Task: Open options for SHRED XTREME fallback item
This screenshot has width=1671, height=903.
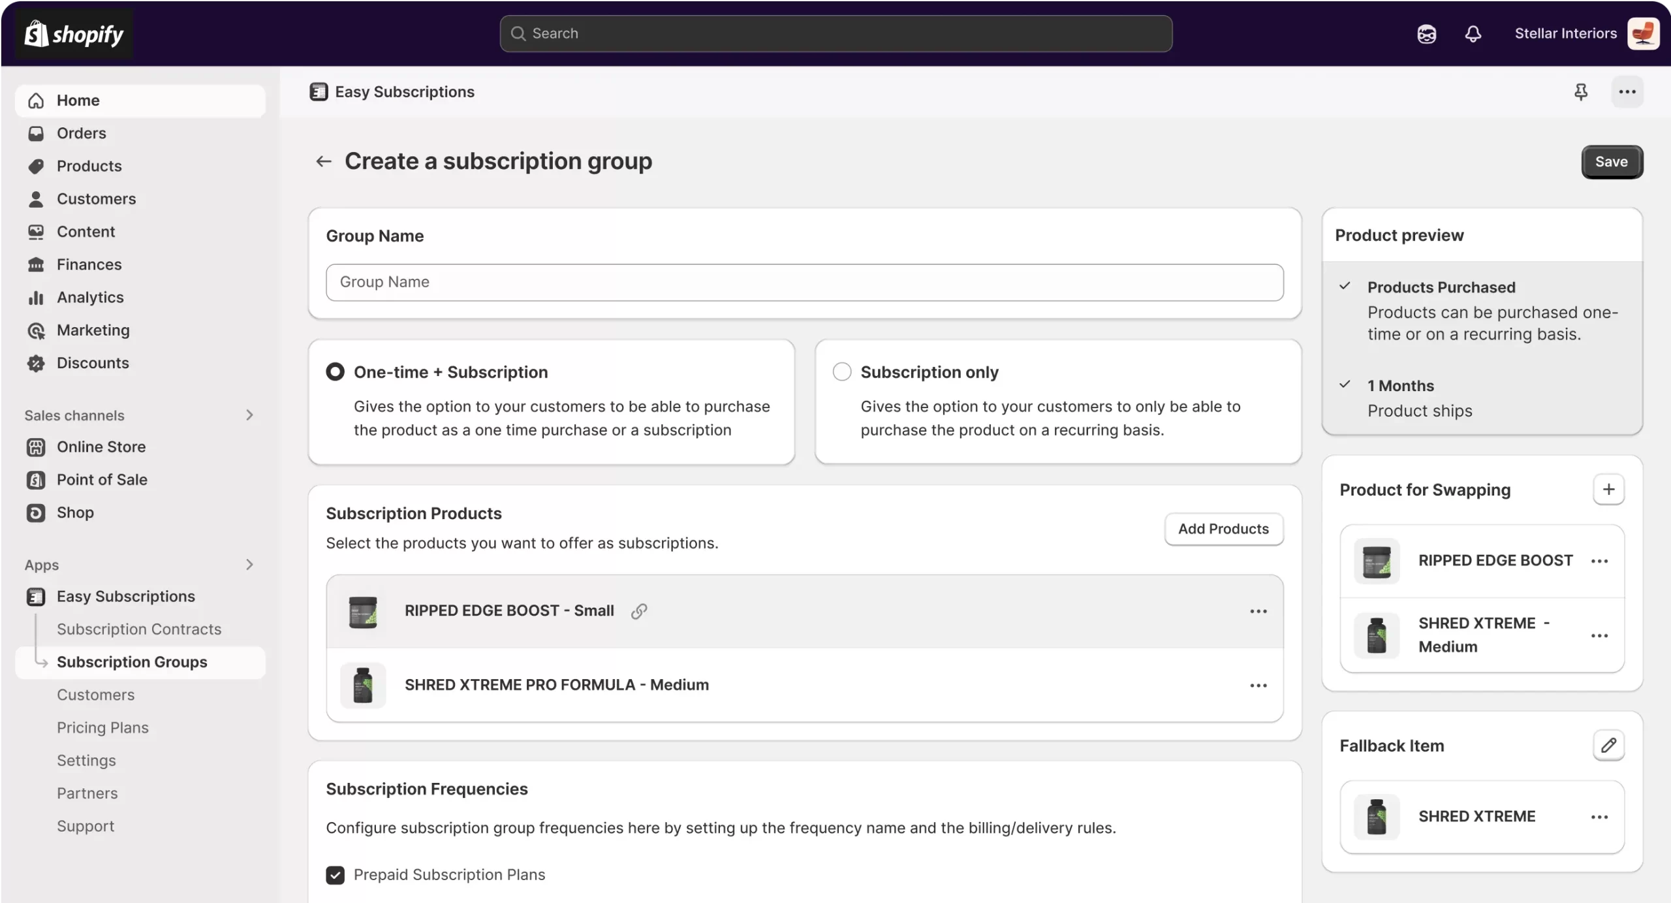Action: pyautogui.click(x=1599, y=817)
